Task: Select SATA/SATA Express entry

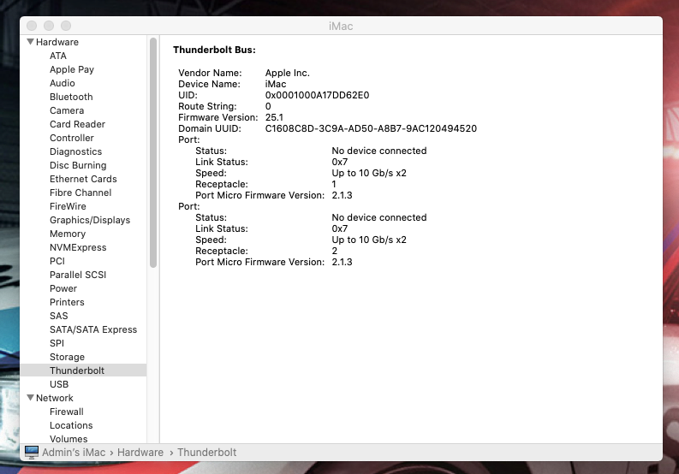Action: point(93,330)
